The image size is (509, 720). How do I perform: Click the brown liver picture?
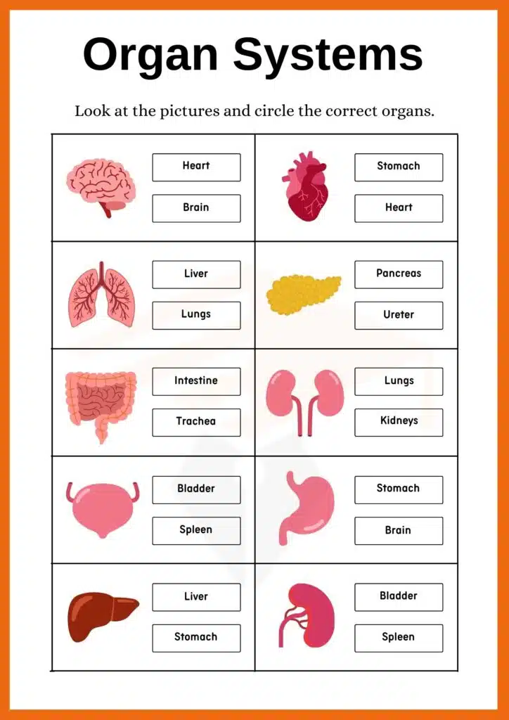(103, 616)
